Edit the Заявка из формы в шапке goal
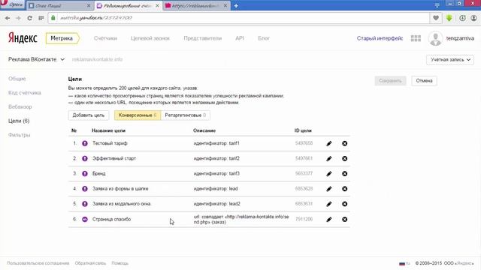The image size is (481, 270). (x=329, y=189)
